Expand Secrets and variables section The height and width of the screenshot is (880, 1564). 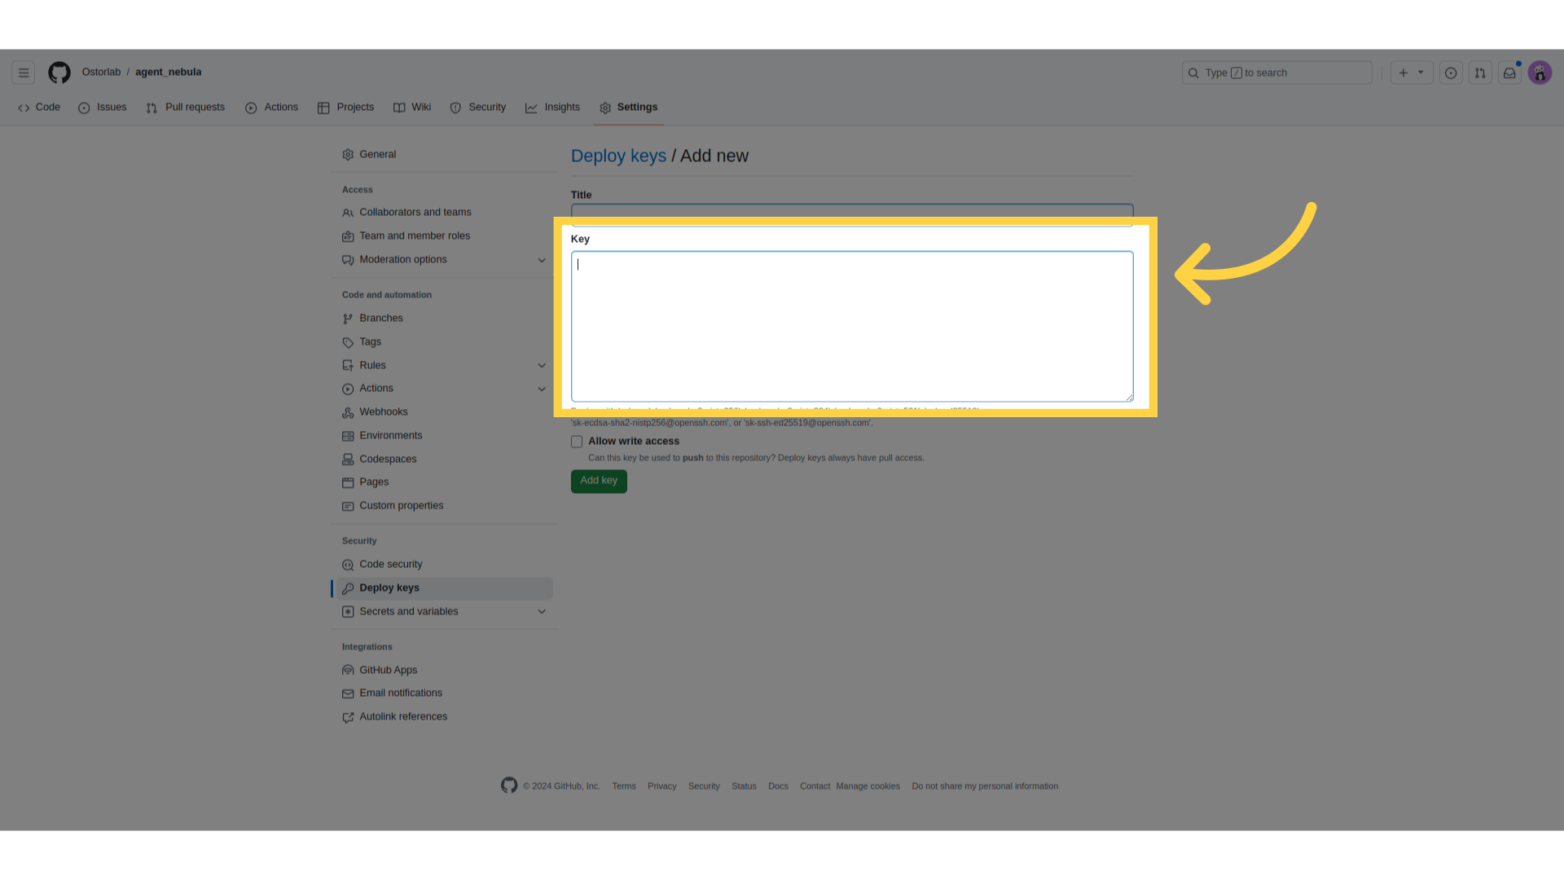(542, 611)
